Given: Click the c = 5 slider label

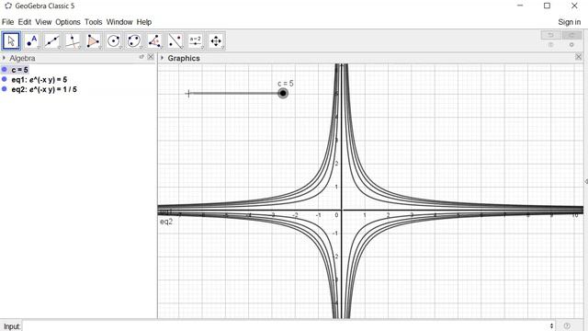Looking at the screenshot, I should pyautogui.click(x=286, y=84).
